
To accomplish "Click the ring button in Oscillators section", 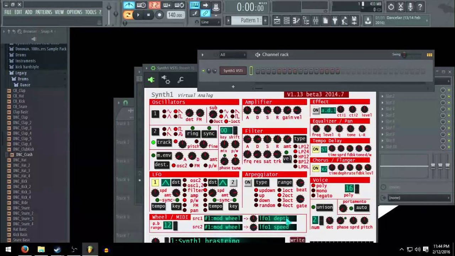I will (x=193, y=134).
